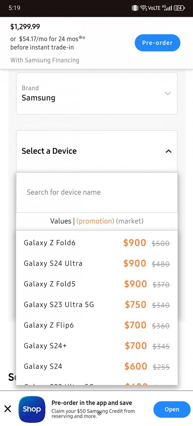Open the Shop app via Open button
Viewport: 193px width, 426px height.
pyautogui.click(x=172, y=409)
